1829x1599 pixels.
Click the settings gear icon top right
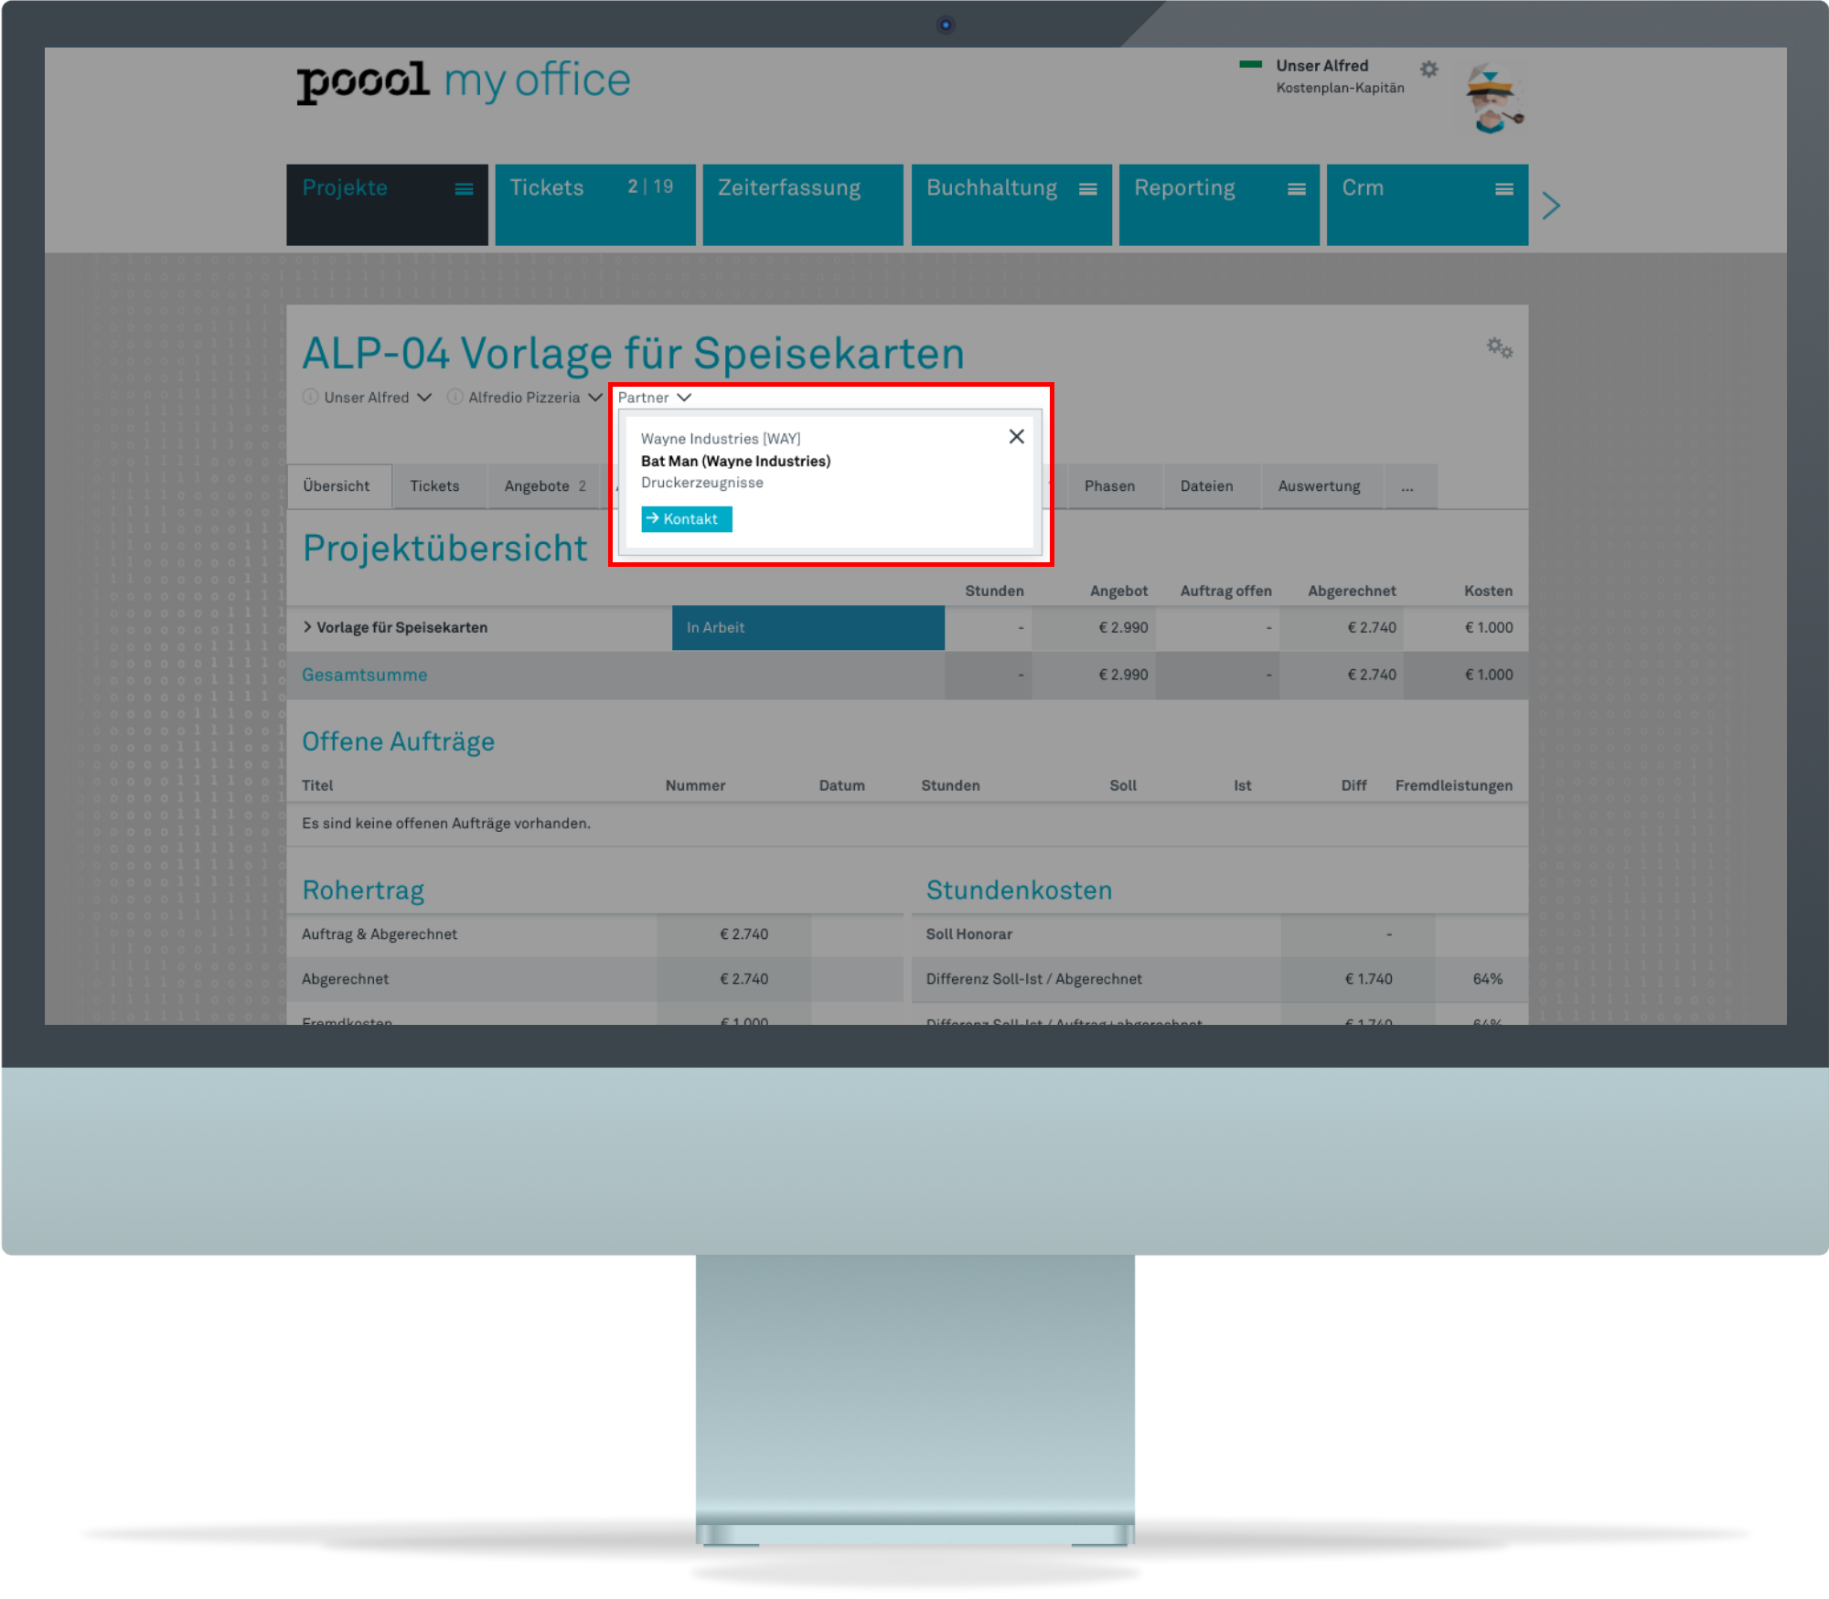pos(1427,69)
